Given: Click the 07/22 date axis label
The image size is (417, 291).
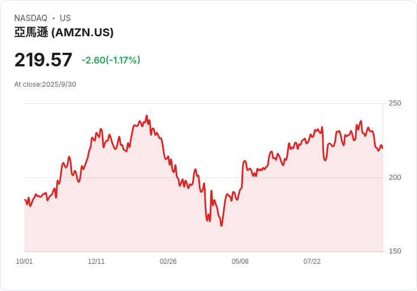Looking at the screenshot, I should (312, 262).
